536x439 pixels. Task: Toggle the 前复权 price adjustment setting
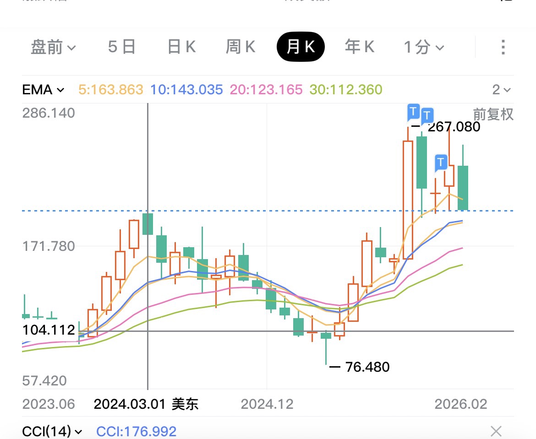[493, 114]
